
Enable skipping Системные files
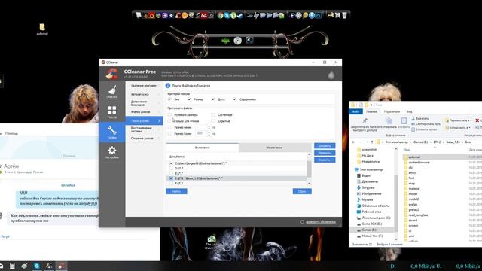(213, 114)
